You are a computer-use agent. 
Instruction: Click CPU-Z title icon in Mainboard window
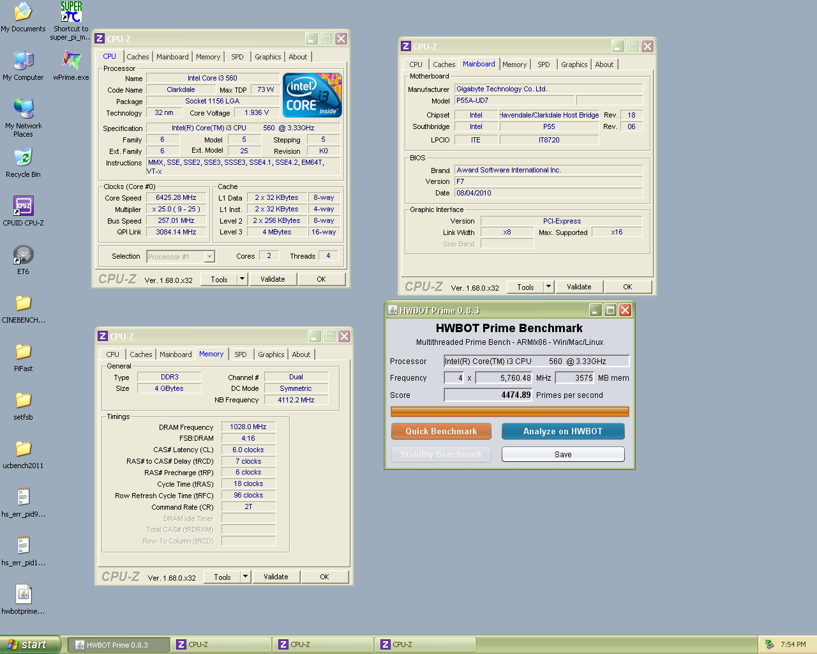pos(405,46)
